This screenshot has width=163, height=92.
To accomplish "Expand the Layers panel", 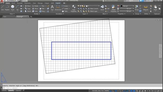I will [85, 14].
